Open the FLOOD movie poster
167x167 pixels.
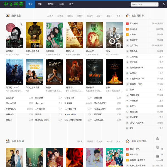point(115,35)
